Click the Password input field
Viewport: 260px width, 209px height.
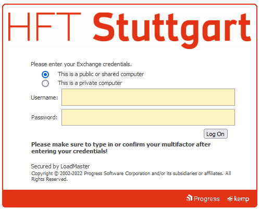(x=148, y=117)
